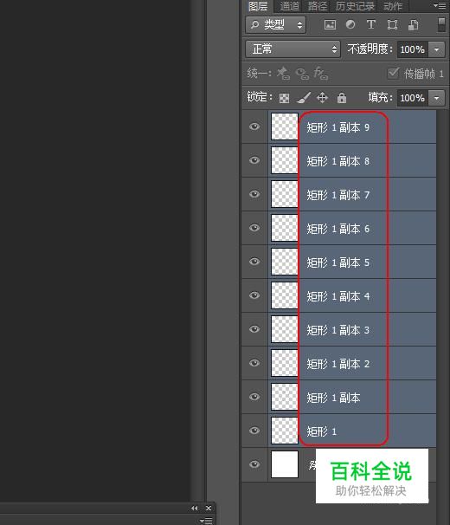
Task: Click the unify layer style fx icon
Action: (321, 74)
